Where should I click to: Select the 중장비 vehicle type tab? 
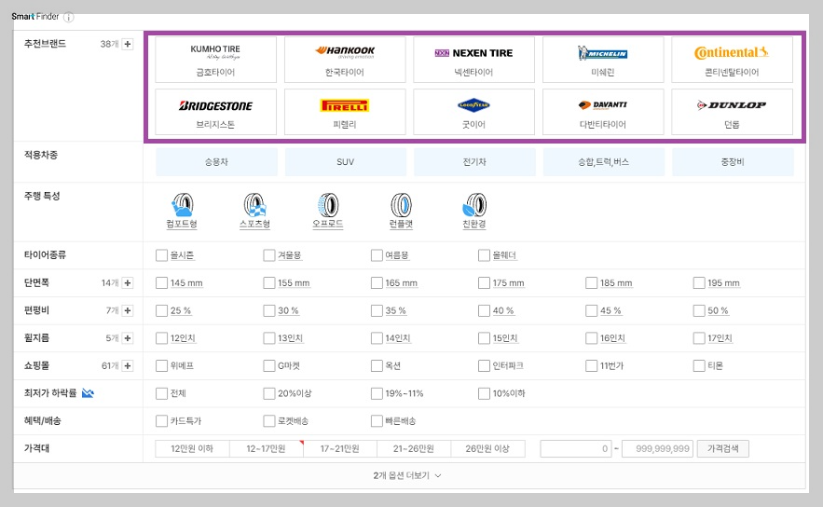tap(733, 162)
